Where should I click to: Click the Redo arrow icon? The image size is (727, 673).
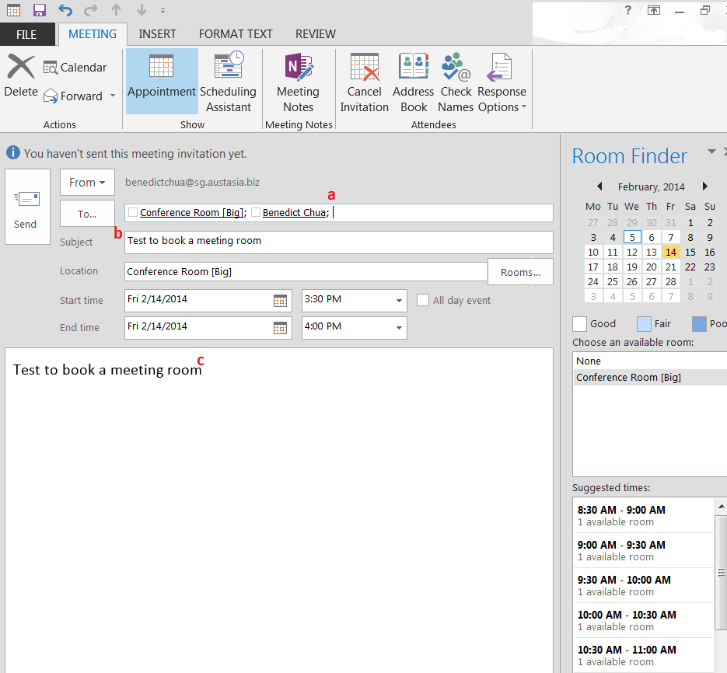pyautogui.click(x=91, y=10)
